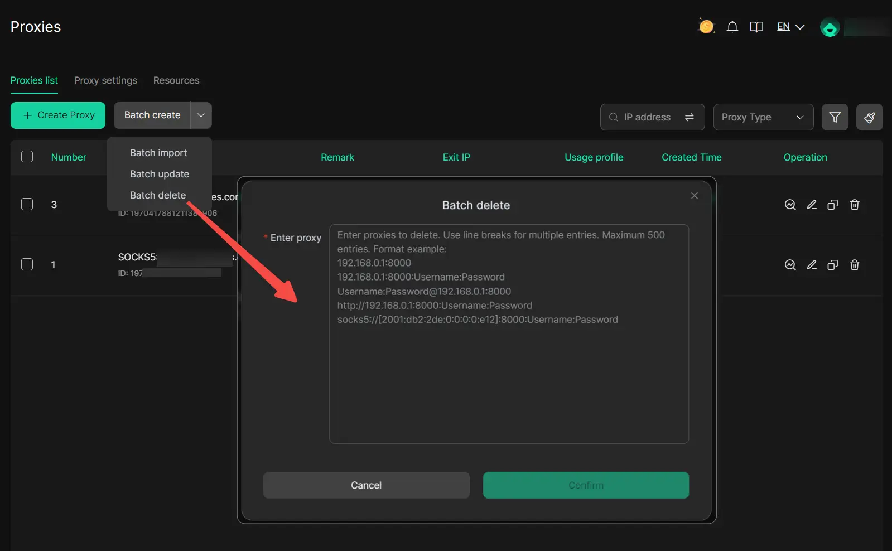
Task: Delete proxy number 3 with trash icon
Action: click(x=854, y=205)
